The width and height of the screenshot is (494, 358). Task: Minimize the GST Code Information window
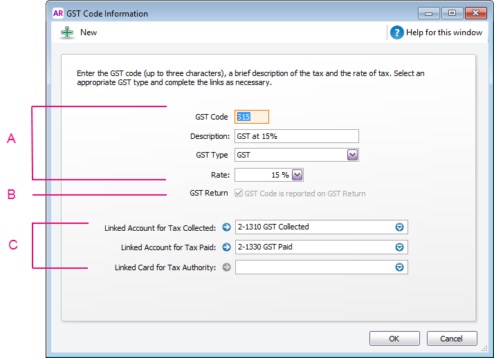(429, 13)
